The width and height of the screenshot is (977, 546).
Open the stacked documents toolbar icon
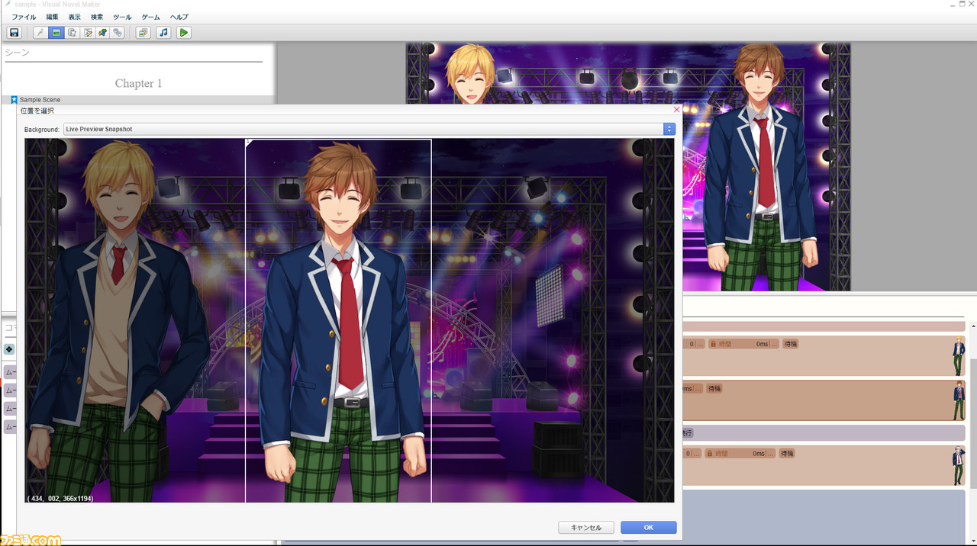coord(72,33)
